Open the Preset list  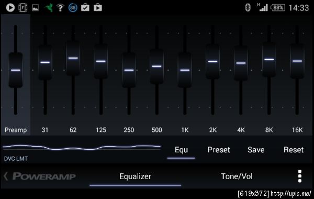pos(219,150)
